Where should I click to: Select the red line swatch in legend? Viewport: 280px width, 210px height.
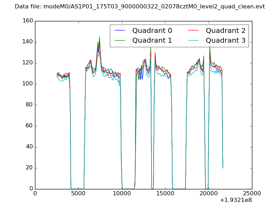pyautogui.click(x=194, y=31)
